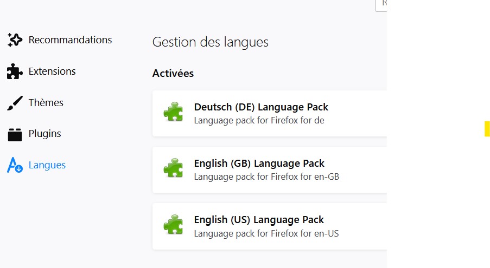Switch to the Extensions category
Image resolution: width=490 pixels, height=268 pixels.
52,71
